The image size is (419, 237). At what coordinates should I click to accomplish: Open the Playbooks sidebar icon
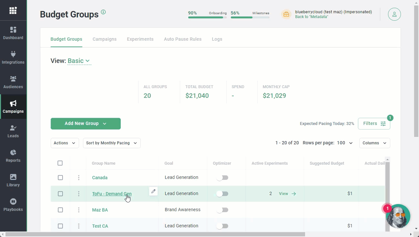[13, 205]
